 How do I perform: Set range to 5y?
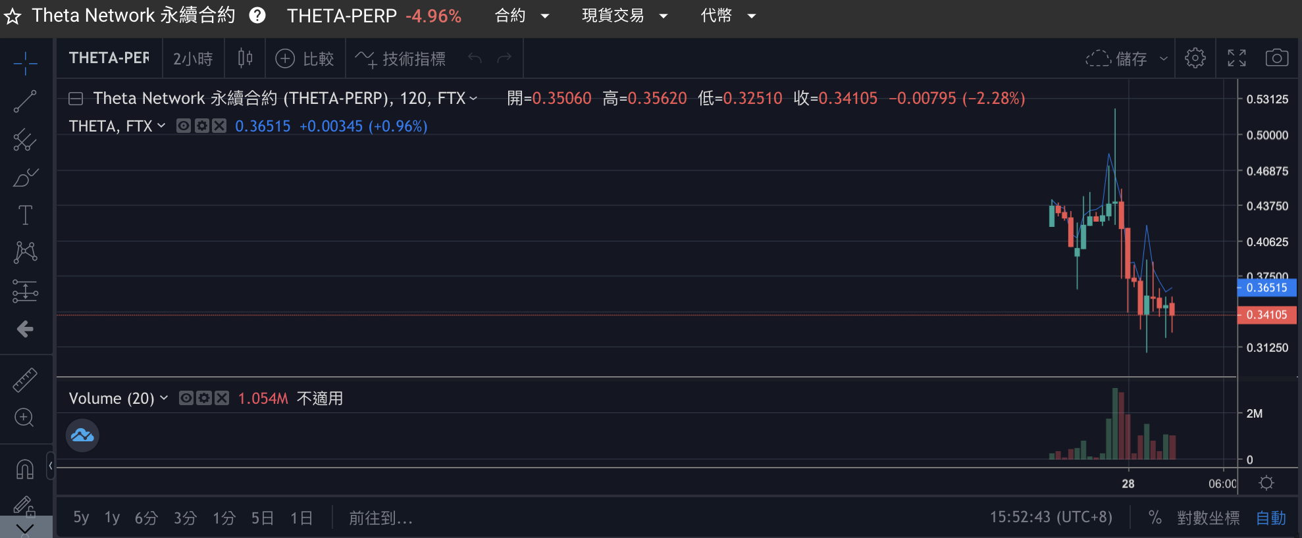81,518
